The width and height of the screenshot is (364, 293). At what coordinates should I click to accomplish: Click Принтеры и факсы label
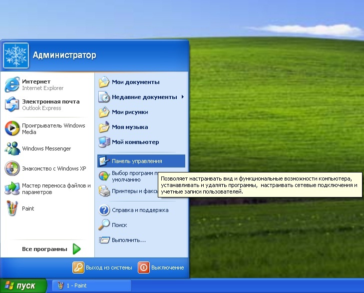tap(135, 191)
